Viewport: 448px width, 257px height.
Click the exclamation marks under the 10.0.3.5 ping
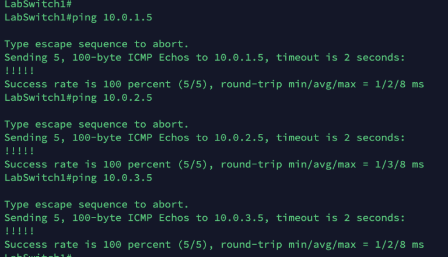pos(19,231)
